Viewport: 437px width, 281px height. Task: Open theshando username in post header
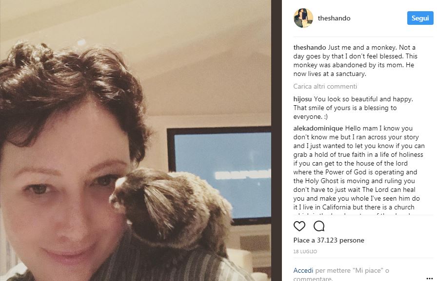click(334, 18)
